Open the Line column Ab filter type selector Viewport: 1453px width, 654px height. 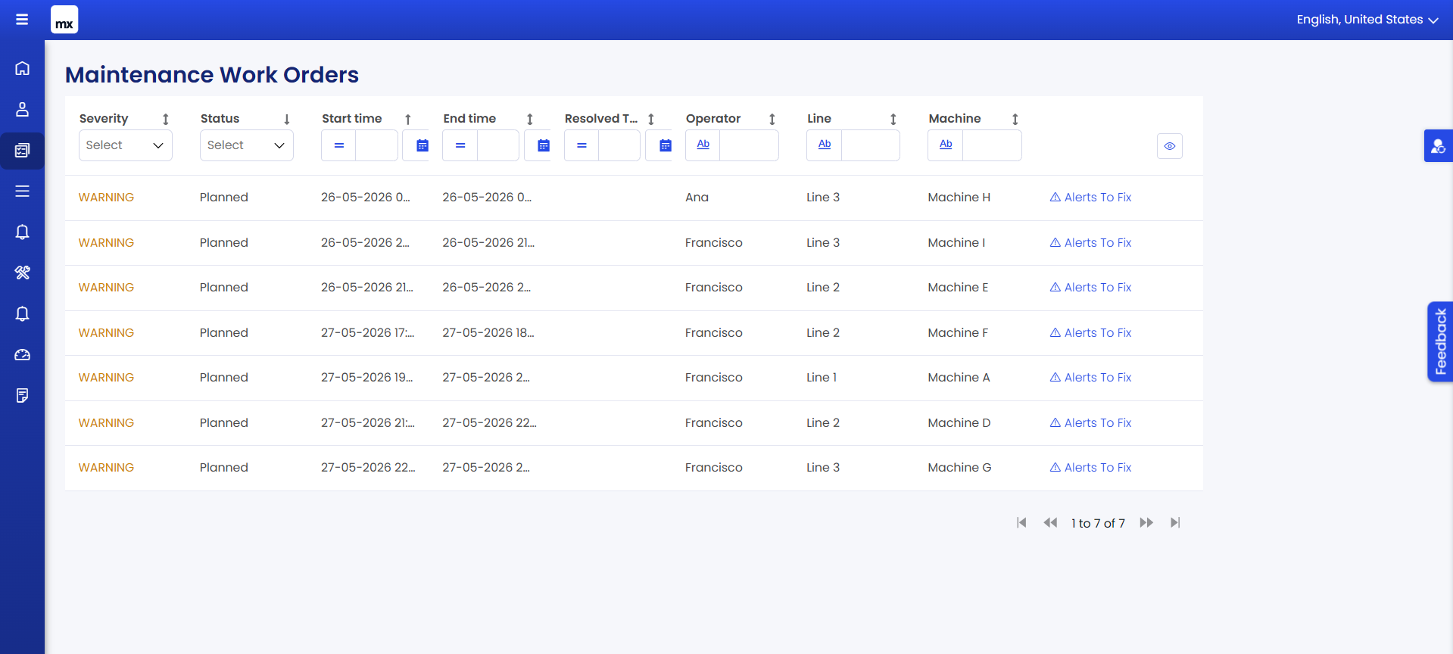coord(825,145)
